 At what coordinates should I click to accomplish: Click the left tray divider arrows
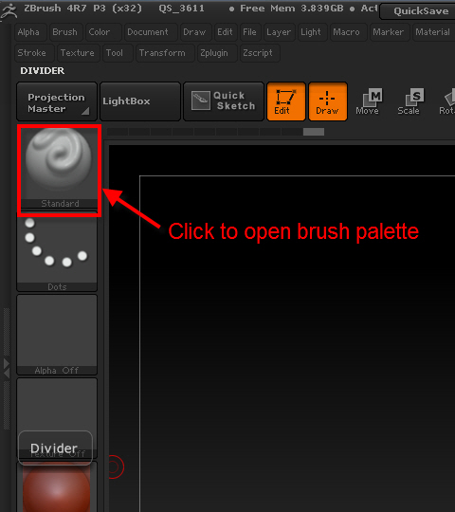click(x=7, y=368)
